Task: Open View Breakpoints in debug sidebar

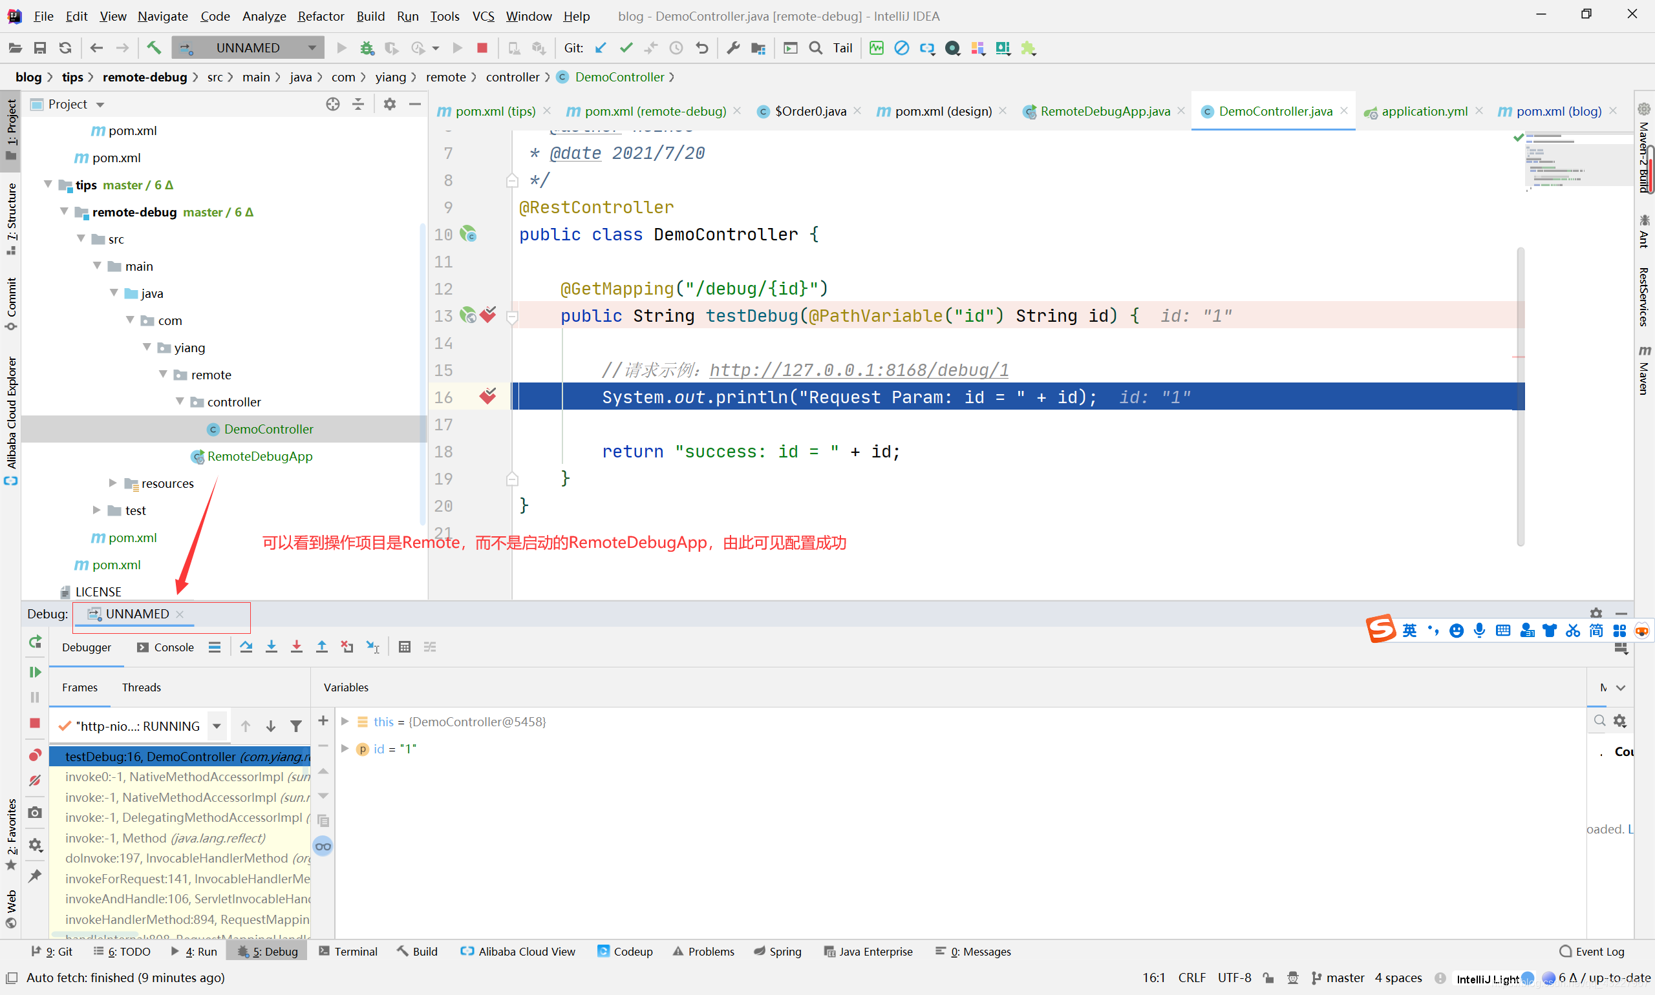Action: click(35, 755)
